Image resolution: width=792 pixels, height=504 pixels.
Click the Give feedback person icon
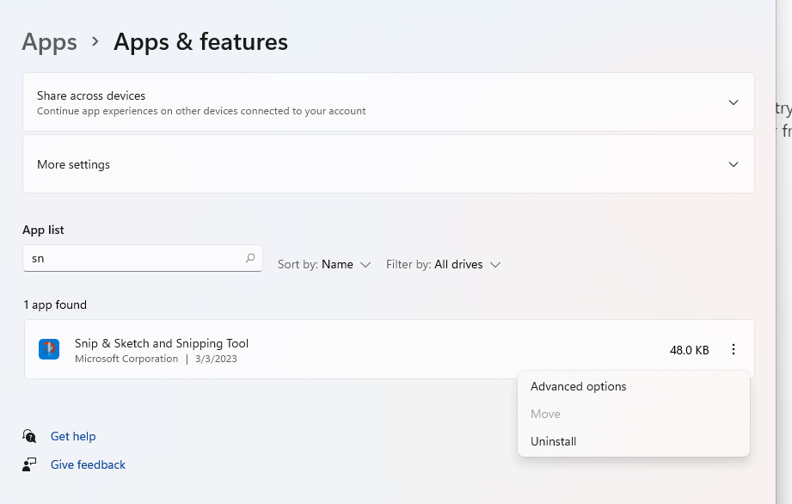click(x=30, y=464)
